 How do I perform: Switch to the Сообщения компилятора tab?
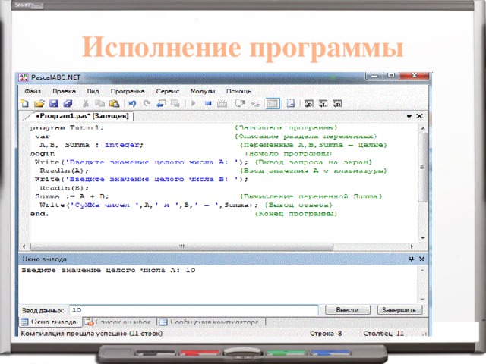(x=211, y=322)
